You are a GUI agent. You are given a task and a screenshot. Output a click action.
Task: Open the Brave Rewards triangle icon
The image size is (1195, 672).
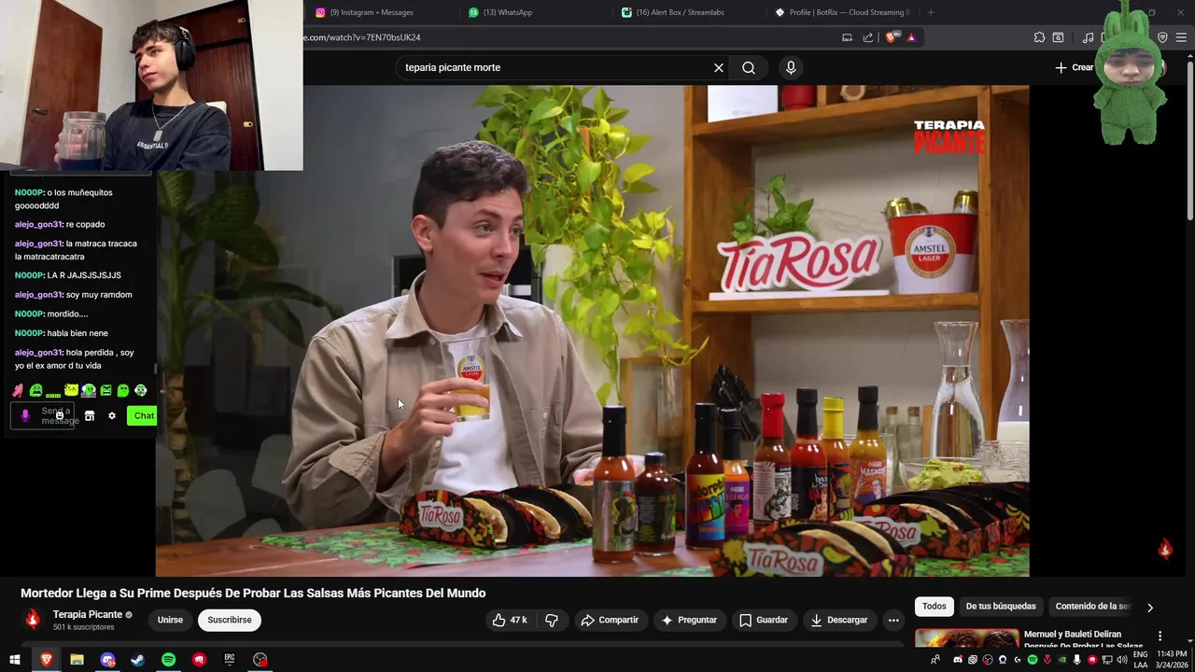[x=911, y=37]
